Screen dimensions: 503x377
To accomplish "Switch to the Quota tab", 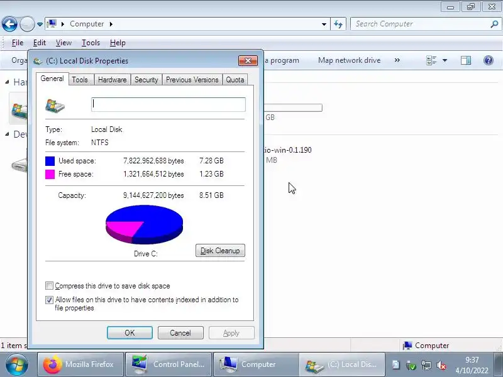I will (x=235, y=80).
